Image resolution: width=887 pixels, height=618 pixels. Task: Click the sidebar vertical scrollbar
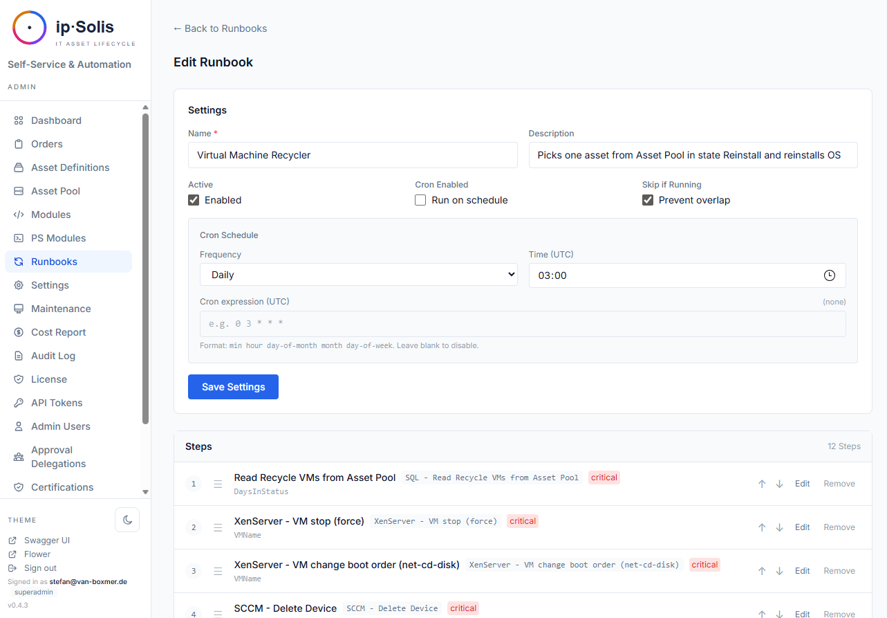(145, 269)
